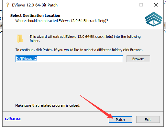The image size is (166, 129).
Task: Click the Exit button
Action: [148, 119]
